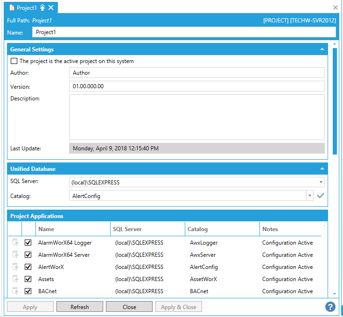Click the export icon beside AlarmWorX64 Server
Image resolution: width=343 pixels, height=317 pixels.
pos(15,255)
